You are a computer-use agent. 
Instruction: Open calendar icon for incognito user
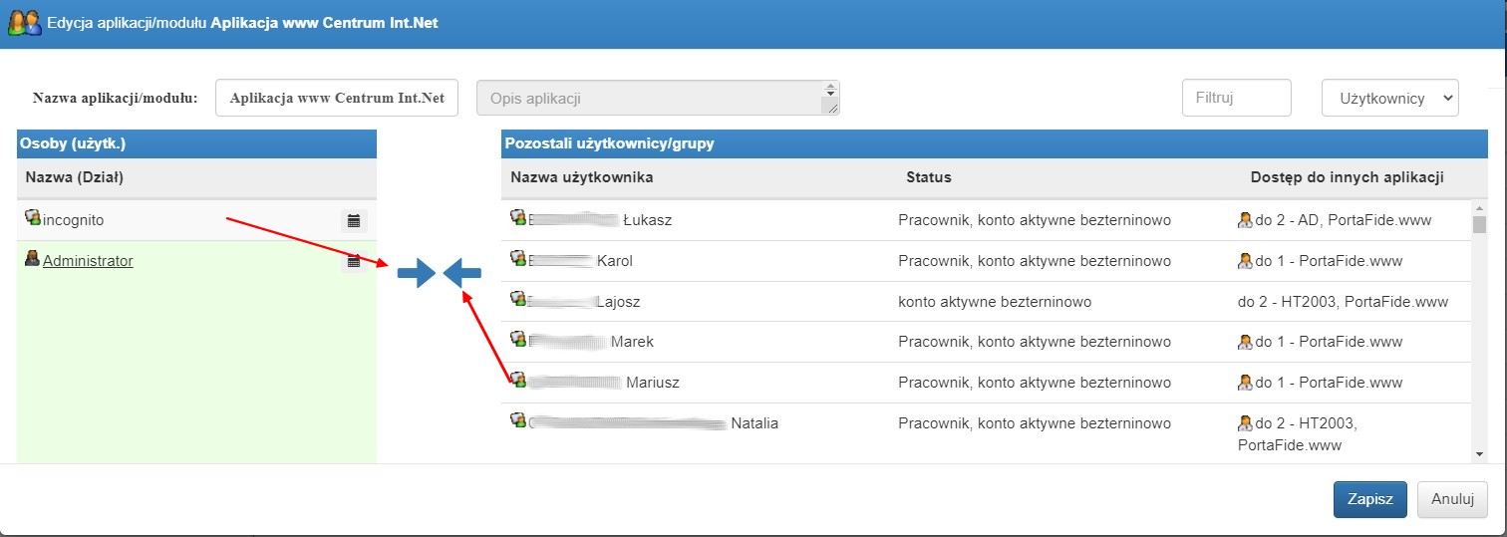pyautogui.click(x=354, y=220)
